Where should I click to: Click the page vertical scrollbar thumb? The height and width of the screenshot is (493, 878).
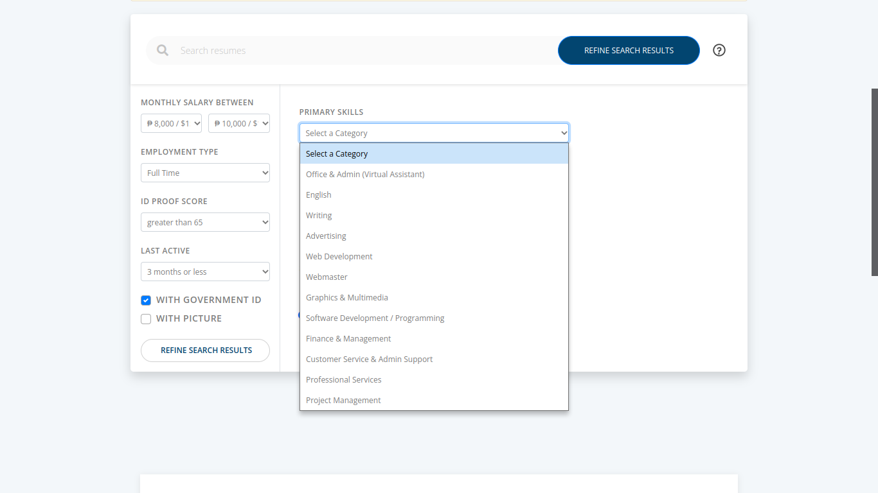(875, 182)
